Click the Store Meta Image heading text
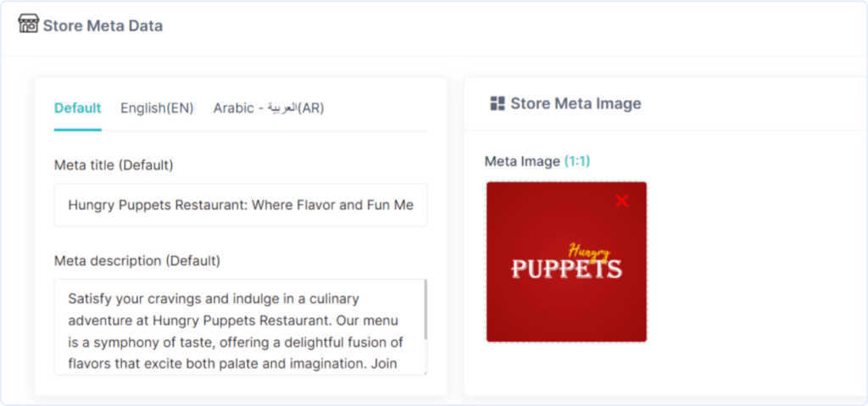868x406 pixels. coord(576,103)
